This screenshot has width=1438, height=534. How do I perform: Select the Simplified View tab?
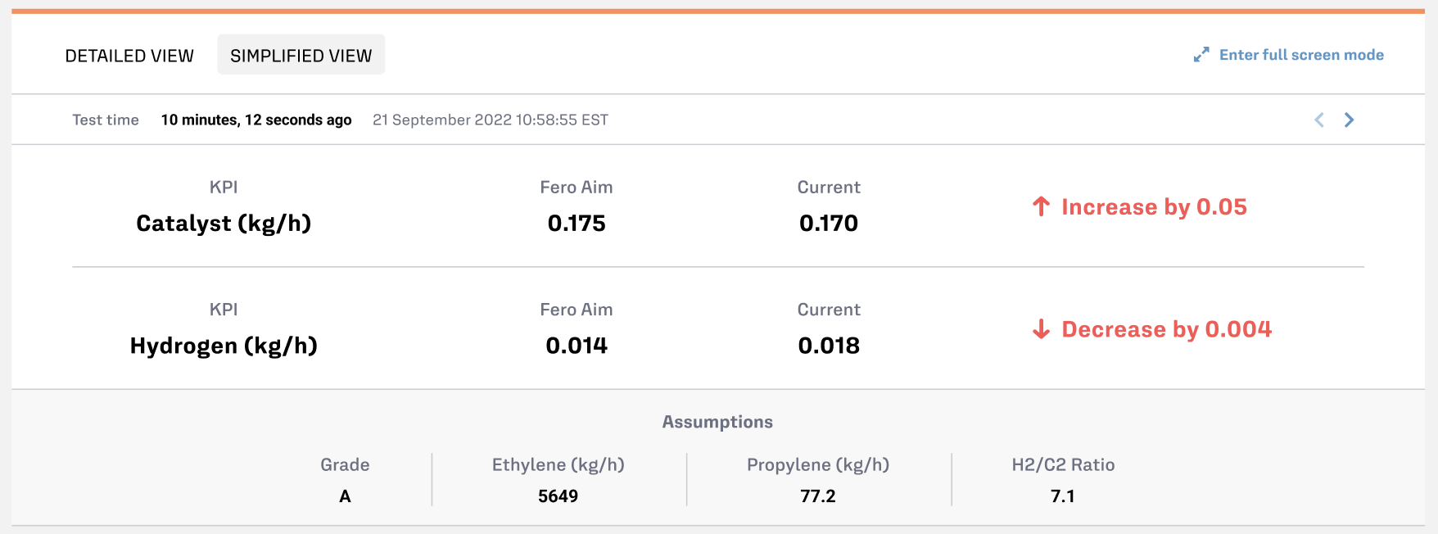click(x=301, y=56)
